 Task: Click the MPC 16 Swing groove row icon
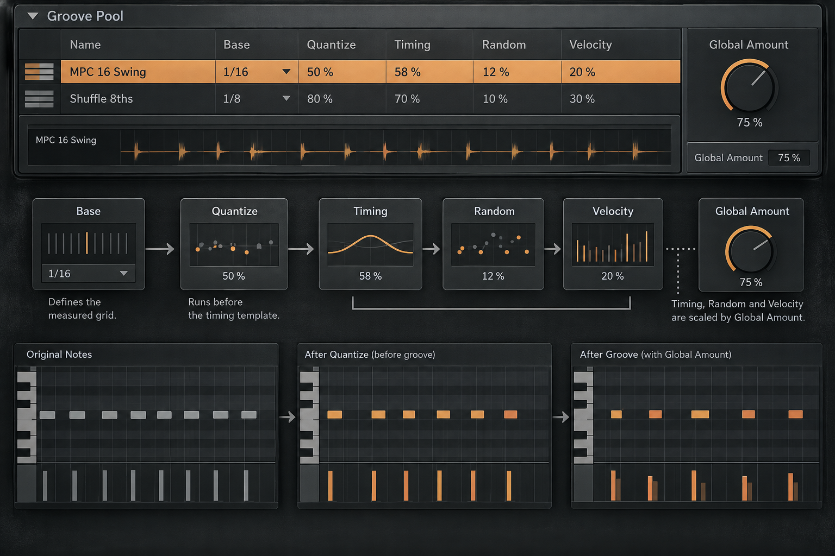click(39, 72)
